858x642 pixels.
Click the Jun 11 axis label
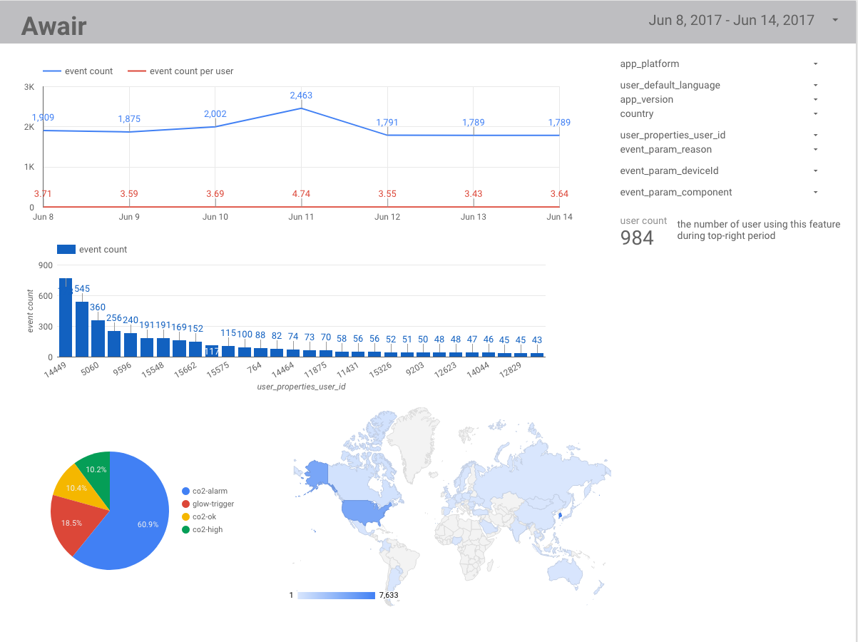[x=301, y=217]
